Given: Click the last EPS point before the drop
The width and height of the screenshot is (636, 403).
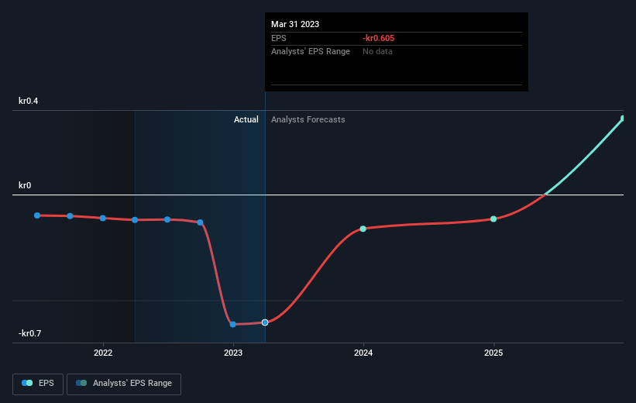Looking at the screenshot, I should (200, 222).
